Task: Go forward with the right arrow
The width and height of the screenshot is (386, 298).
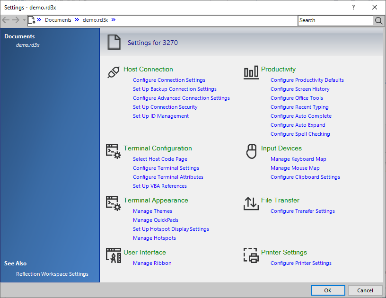Action: pos(16,20)
